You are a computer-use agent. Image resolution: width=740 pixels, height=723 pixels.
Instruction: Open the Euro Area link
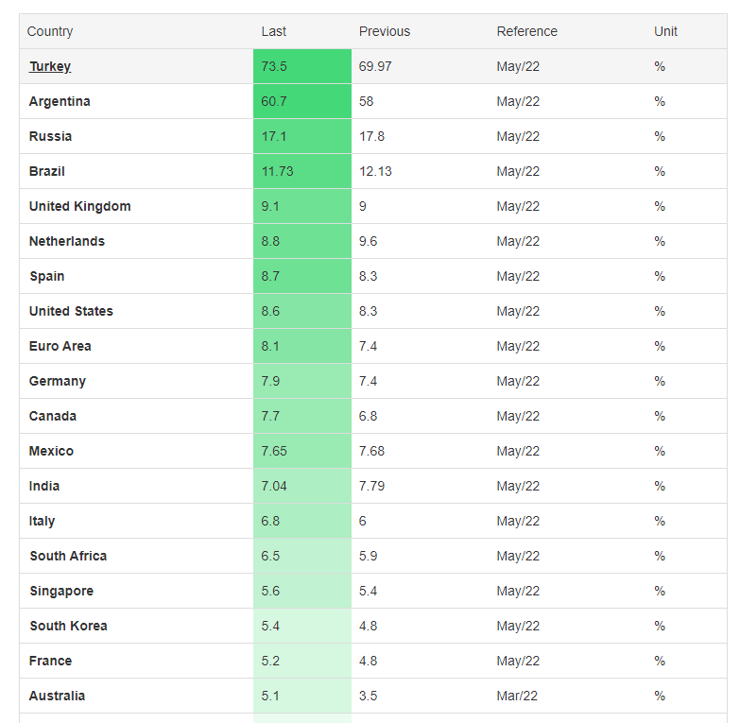click(x=60, y=346)
